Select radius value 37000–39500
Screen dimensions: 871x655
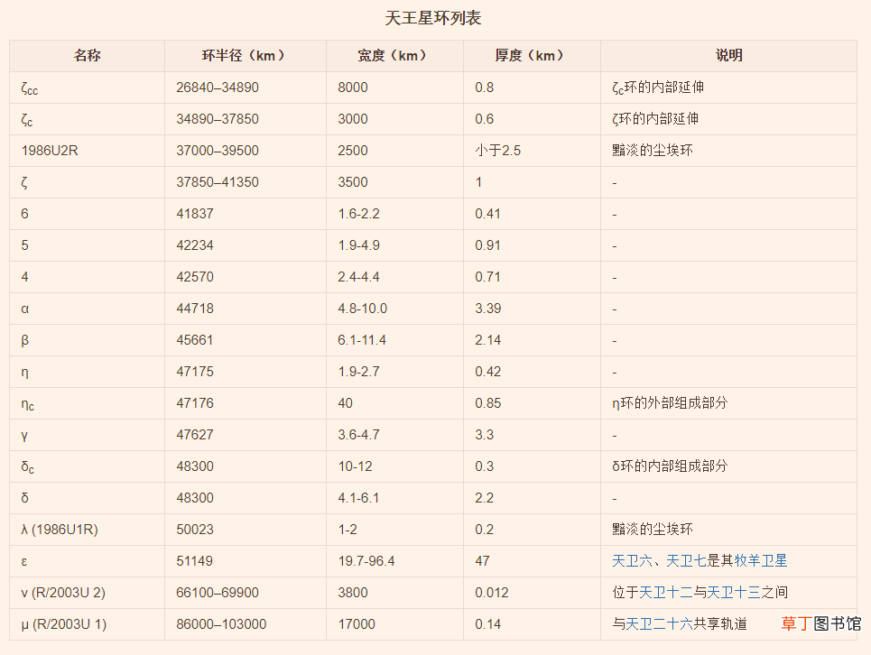(x=218, y=151)
